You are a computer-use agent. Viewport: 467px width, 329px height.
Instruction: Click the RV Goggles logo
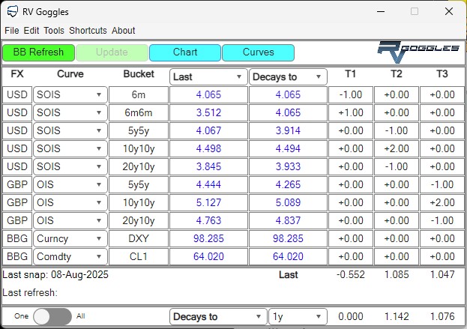(418, 52)
